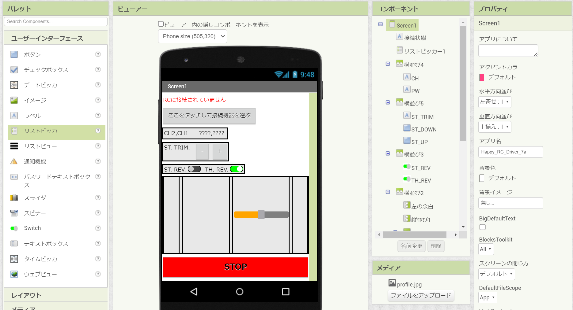This screenshot has width=573, height=310.
Task: Click the 背景イメージ field
Action: [x=510, y=203]
